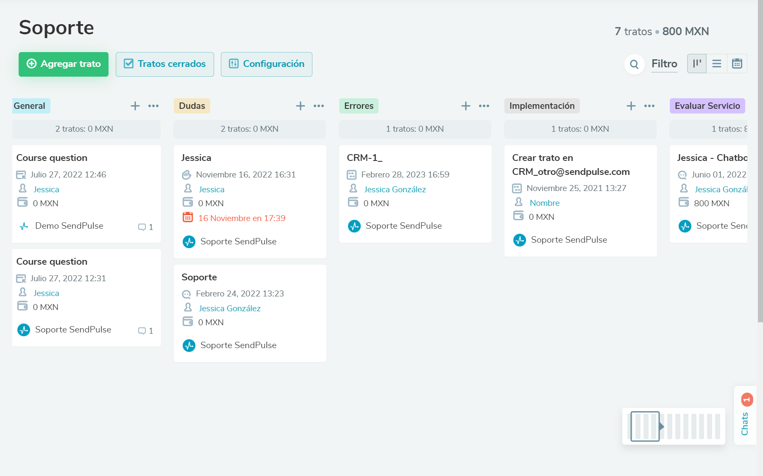This screenshot has width=763, height=476.
Task: Select the kanban view icon
Action: 696,64
